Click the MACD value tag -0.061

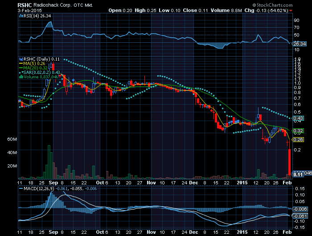point(300,216)
